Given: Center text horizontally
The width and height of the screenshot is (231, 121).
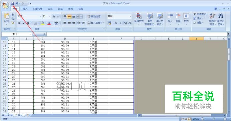Looking at the screenshot, I should pyautogui.click(x=69, y=23).
